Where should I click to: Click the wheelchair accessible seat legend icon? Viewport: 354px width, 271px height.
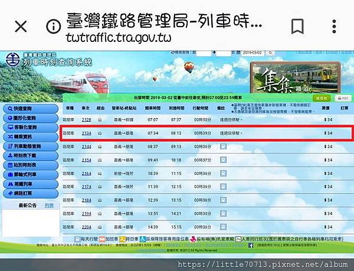[x=143, y=239]
